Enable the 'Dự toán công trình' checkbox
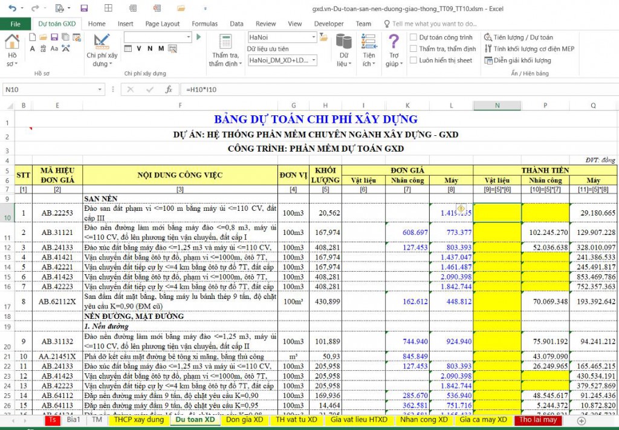This screenshot has height=430, width=619. (413, 37)
